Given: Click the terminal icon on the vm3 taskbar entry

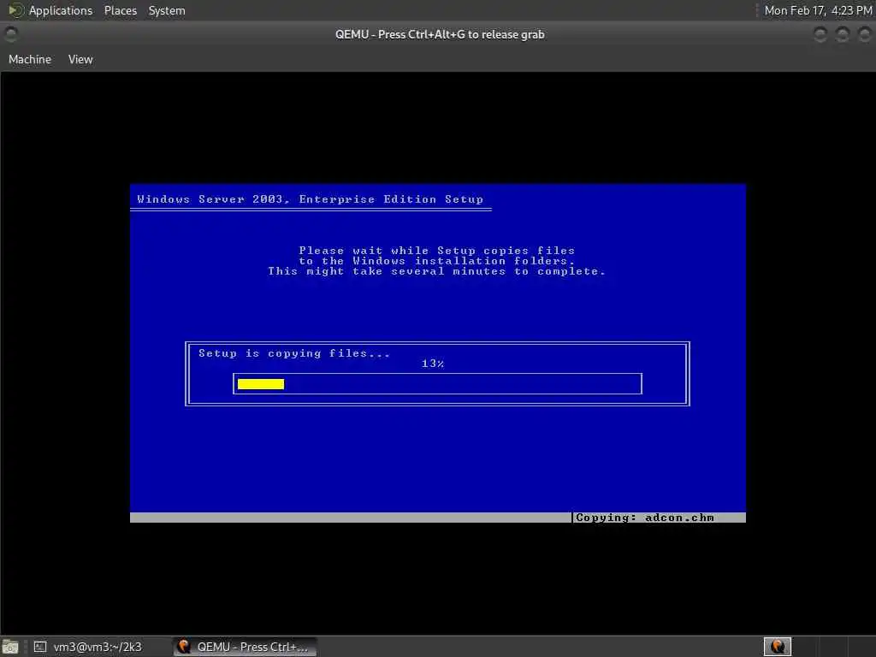Looking at the screenshot, I should pyautogui.click(x=40, y=647).
